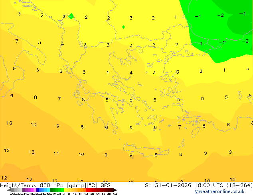Click the dark maroon right arrow of legend

[115, 190]
